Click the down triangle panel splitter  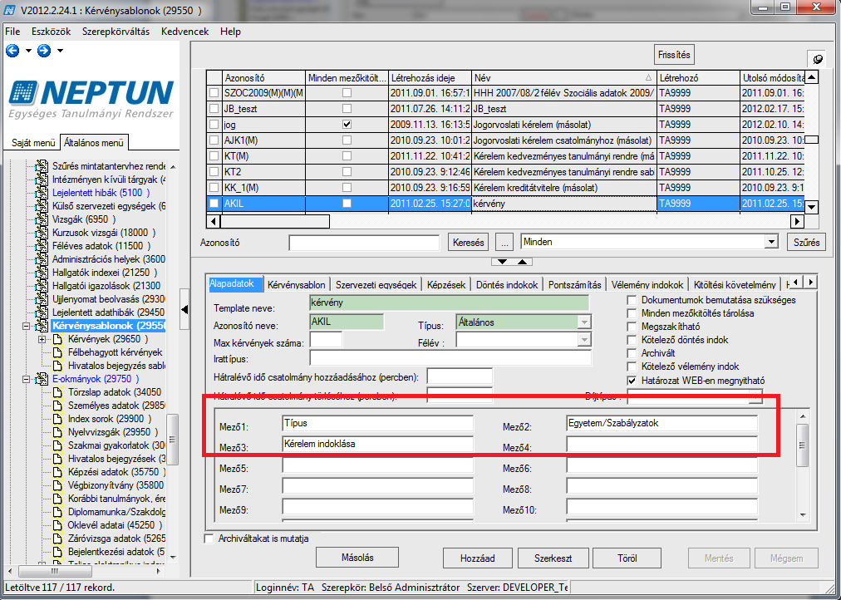click(x=502, y=262)
